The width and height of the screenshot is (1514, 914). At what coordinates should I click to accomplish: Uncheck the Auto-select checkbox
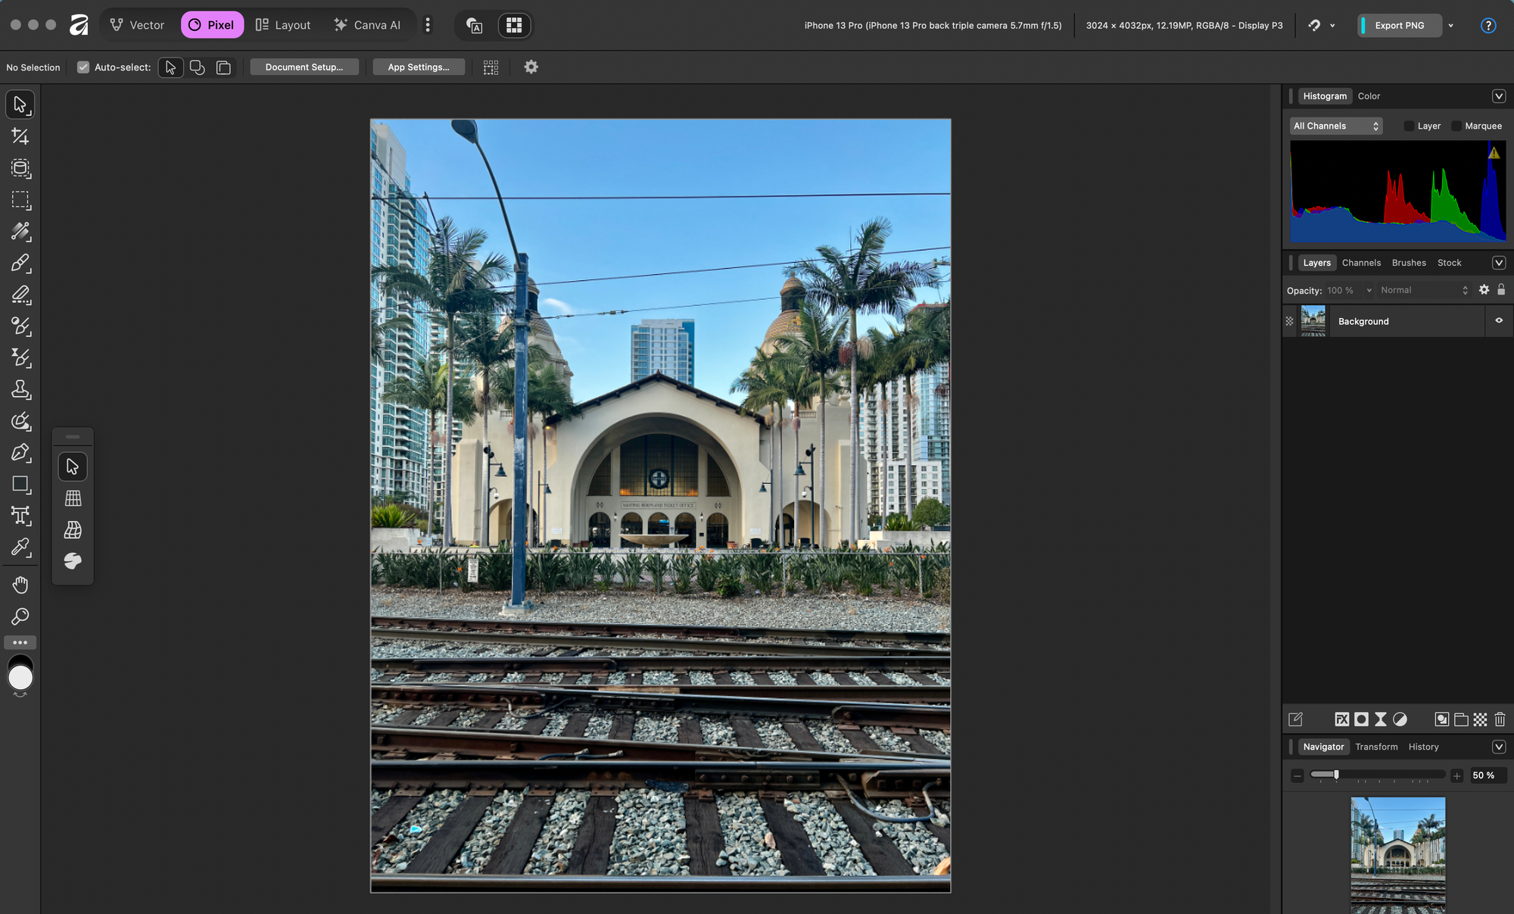point(83,67)
